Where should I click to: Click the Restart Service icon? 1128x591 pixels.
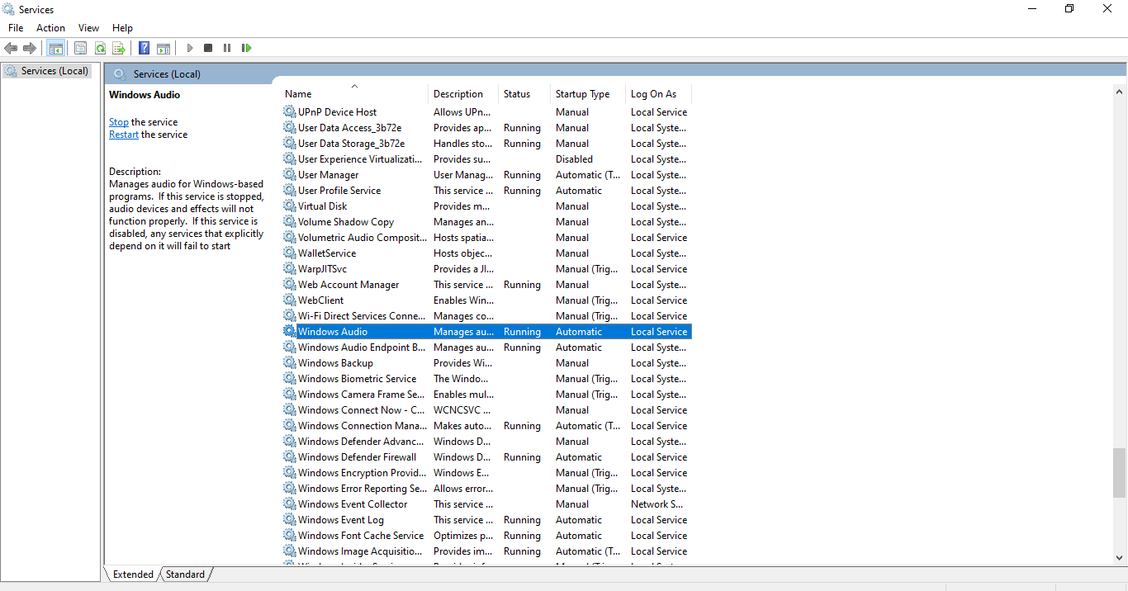[x=246, y=48]
